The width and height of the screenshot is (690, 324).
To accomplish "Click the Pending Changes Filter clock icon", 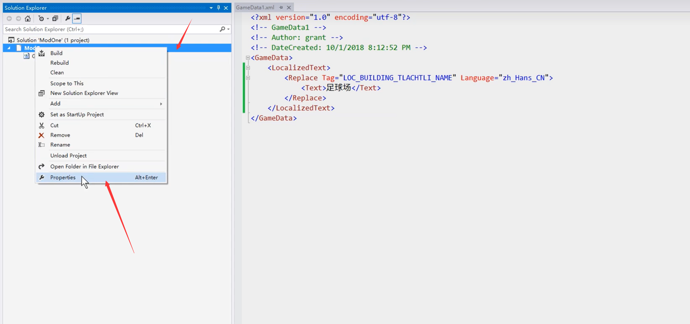I will (x=41, y=19).
